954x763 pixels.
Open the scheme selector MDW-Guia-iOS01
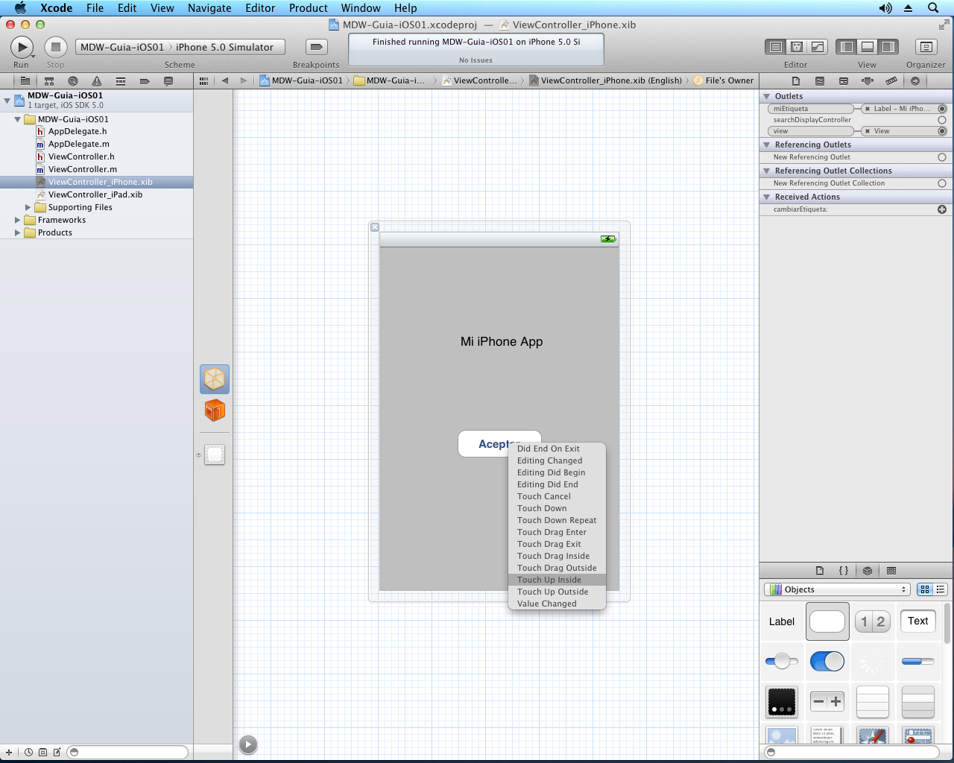click(122, 47)
